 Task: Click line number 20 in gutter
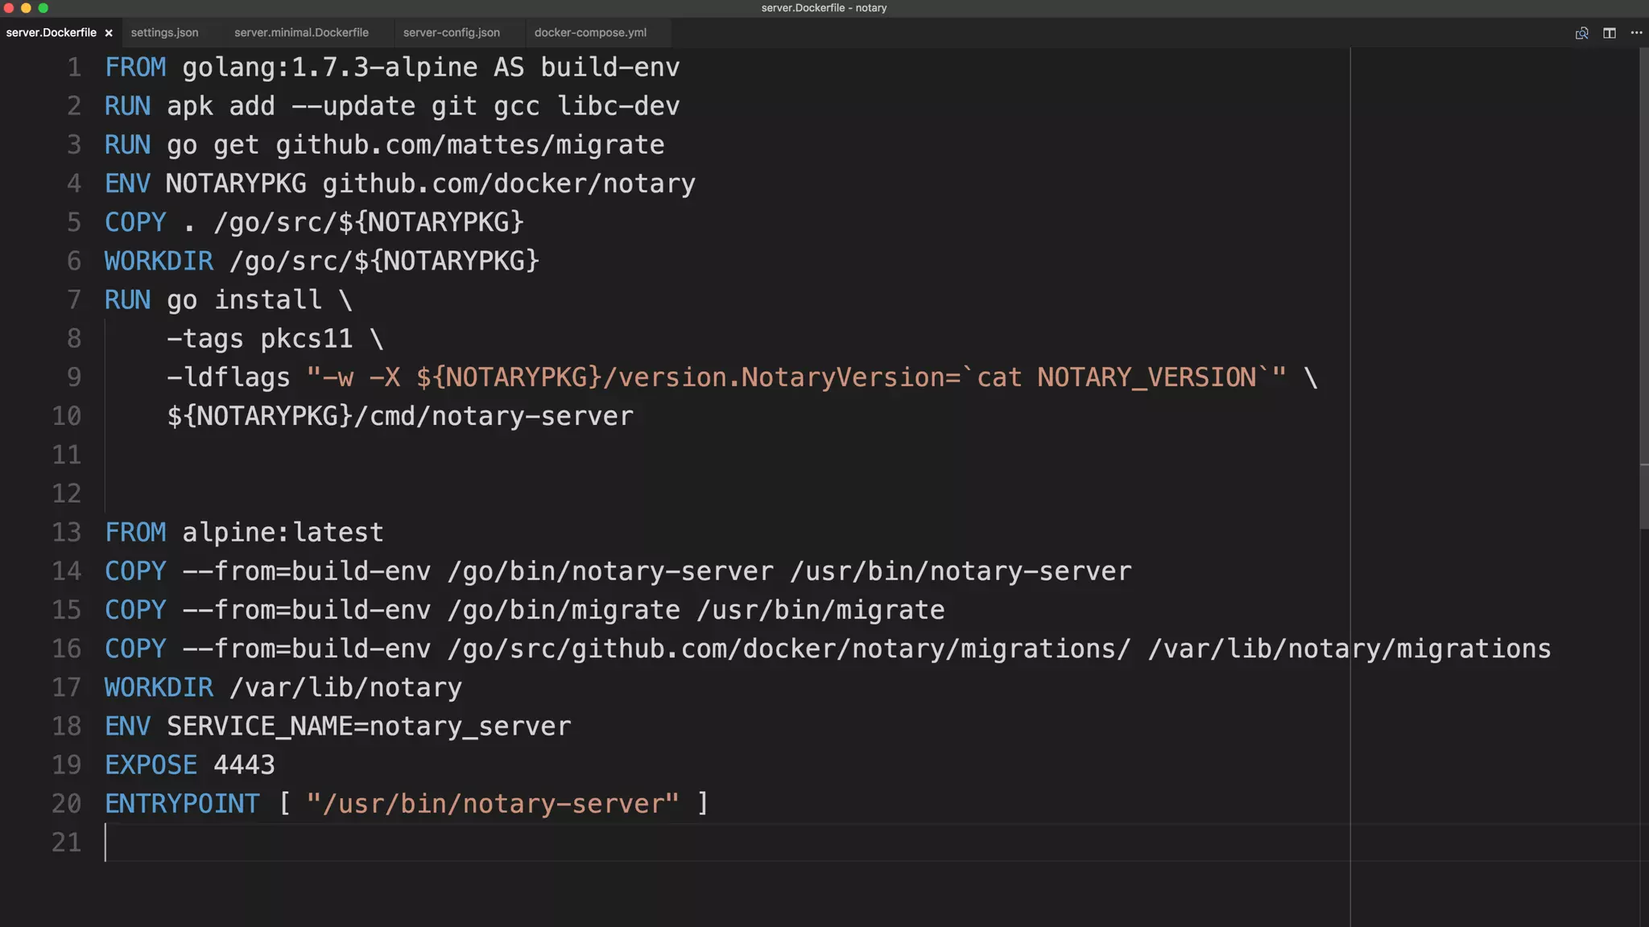pos(67,804)
